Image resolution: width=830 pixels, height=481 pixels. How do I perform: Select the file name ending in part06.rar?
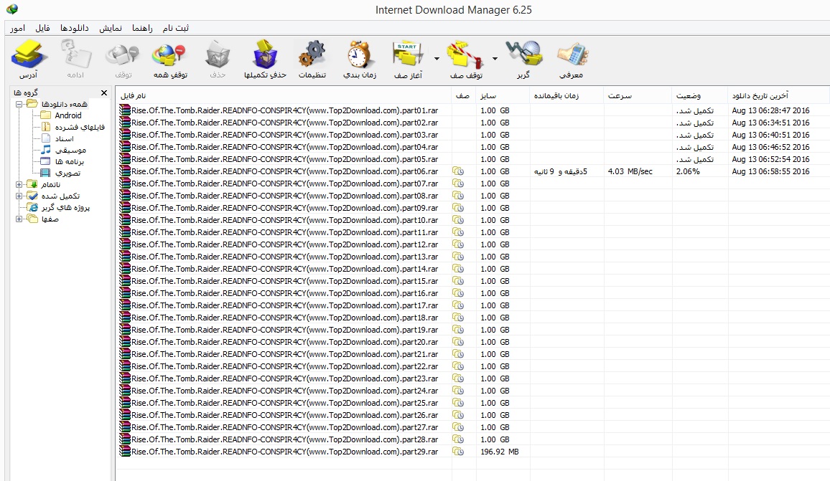[285, 171]
